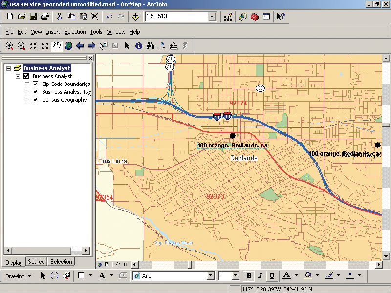Click the Add Data plus button
The height and width of the screenshot is (293, 391).
[x=135, y=17]
